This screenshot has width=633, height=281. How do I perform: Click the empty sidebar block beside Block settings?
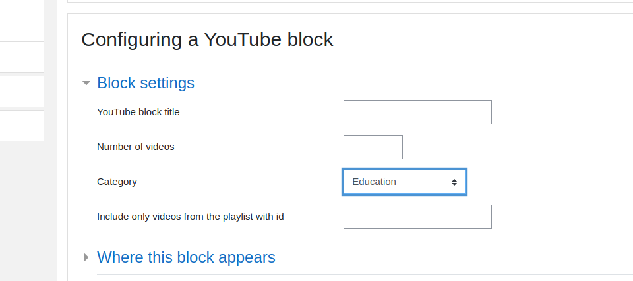point(22,91)
